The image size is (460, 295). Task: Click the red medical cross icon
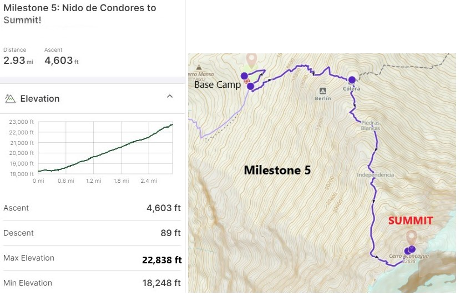[x=247, y=81]
